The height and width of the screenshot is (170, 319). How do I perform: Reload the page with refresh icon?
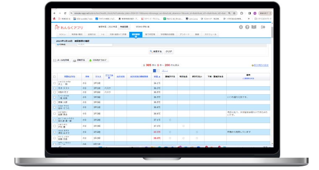[x=65, y=13]
